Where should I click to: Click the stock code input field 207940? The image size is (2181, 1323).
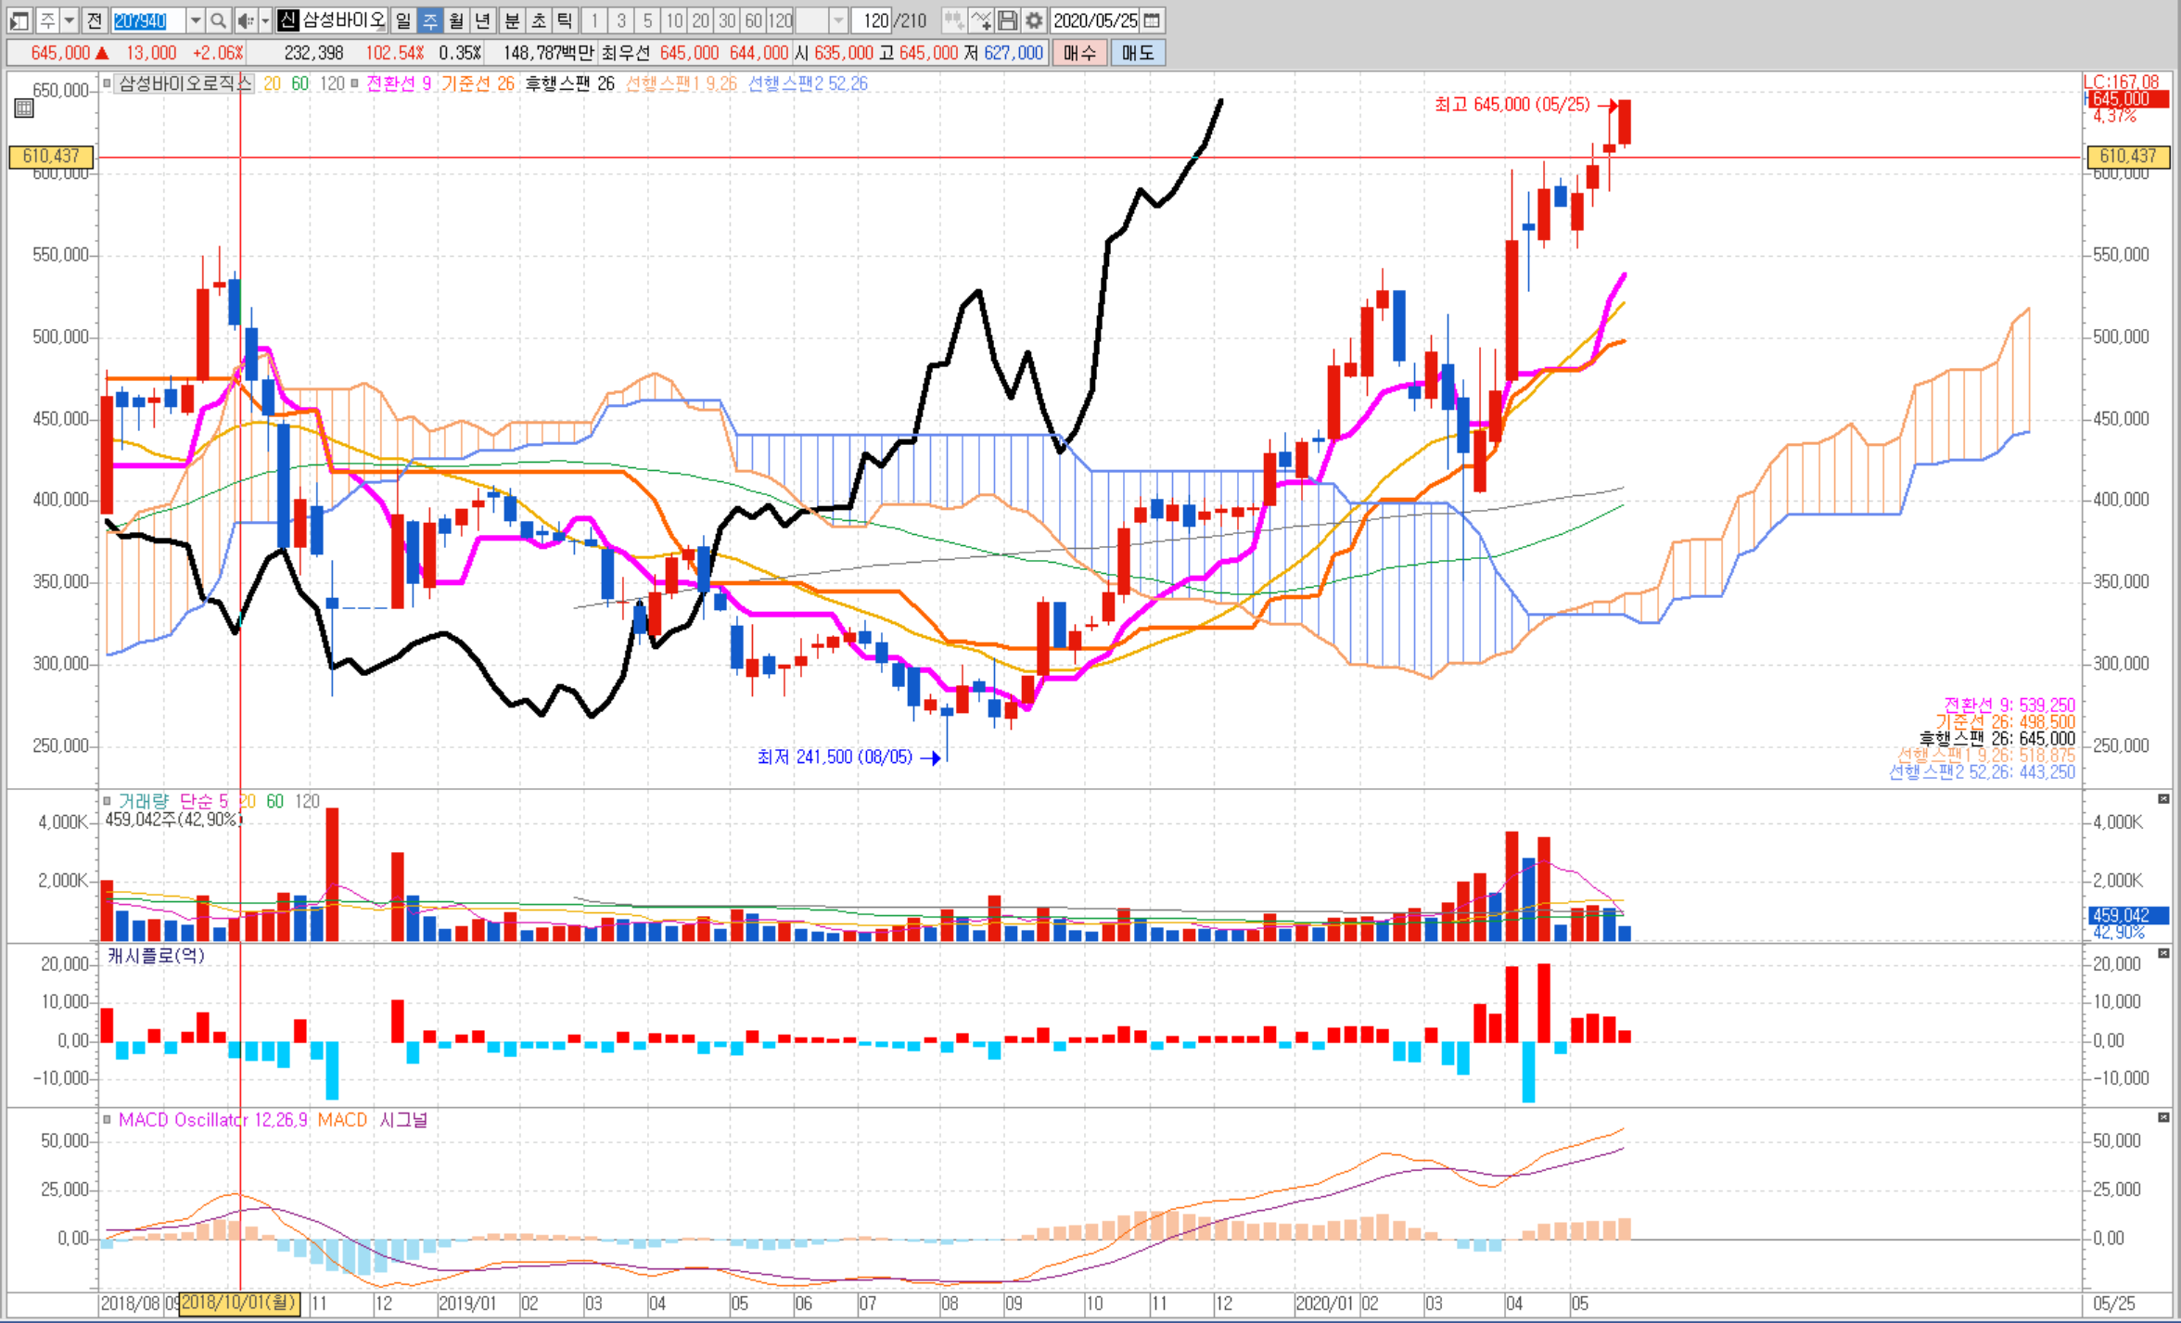point(147,20)
